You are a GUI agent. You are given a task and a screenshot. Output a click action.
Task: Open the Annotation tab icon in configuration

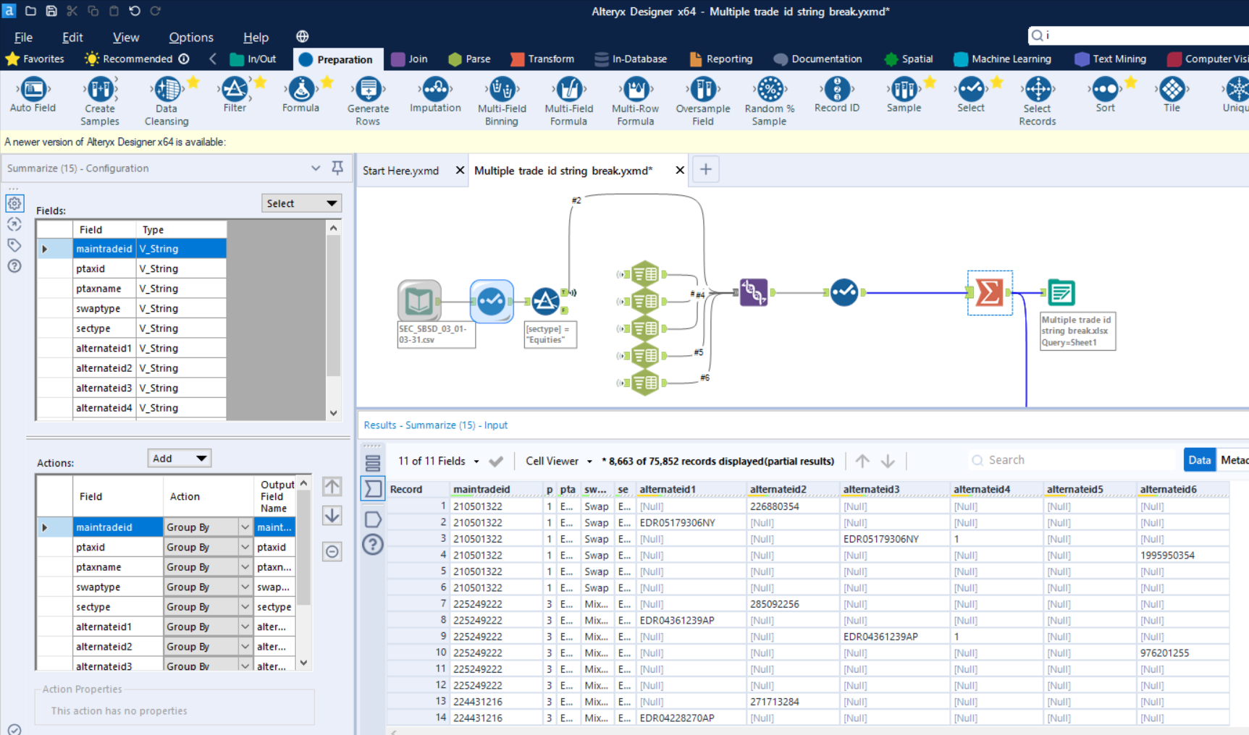14,245
